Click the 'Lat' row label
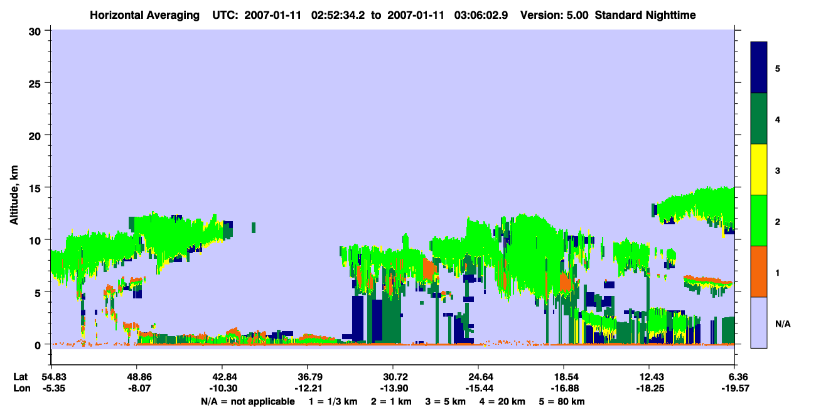The height and width of the screenshot is (419, 816). (x=21, y=377)
